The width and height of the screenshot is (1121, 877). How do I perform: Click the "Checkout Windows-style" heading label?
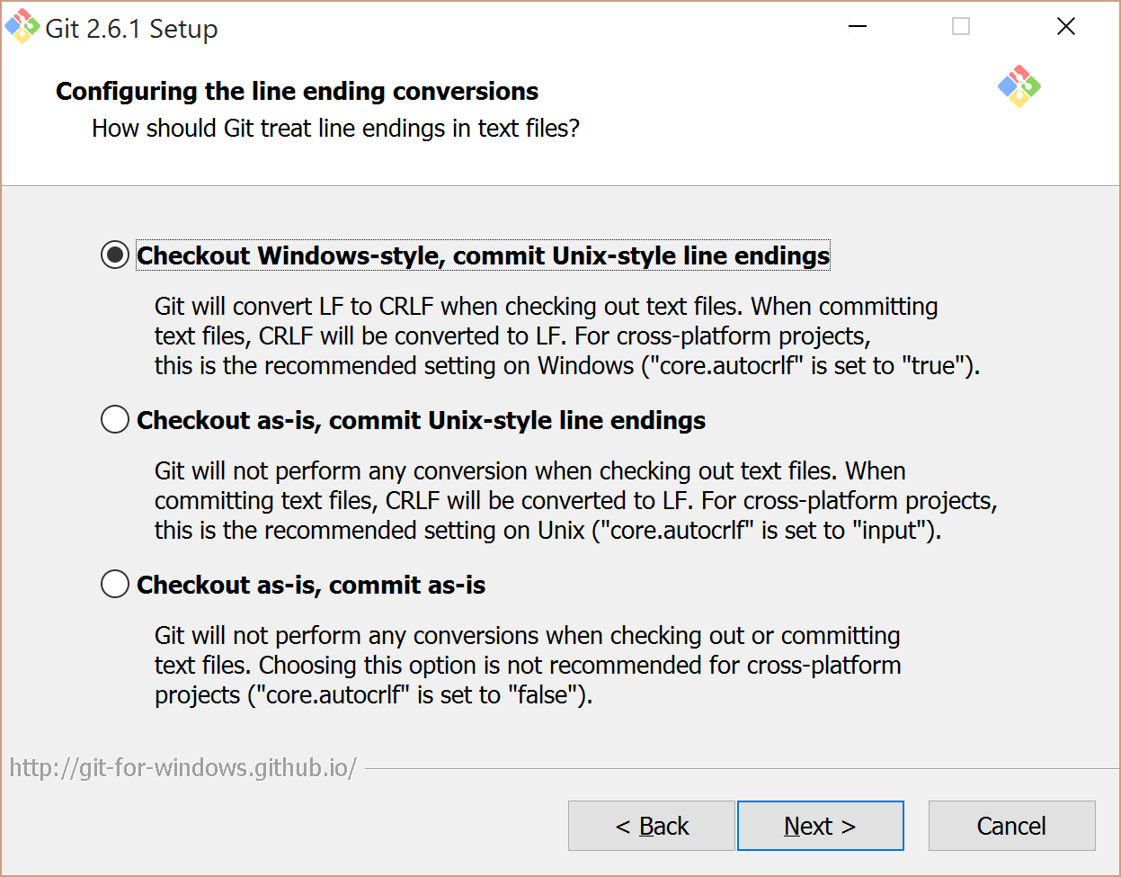pyautogui.click(x=482, y=255)
